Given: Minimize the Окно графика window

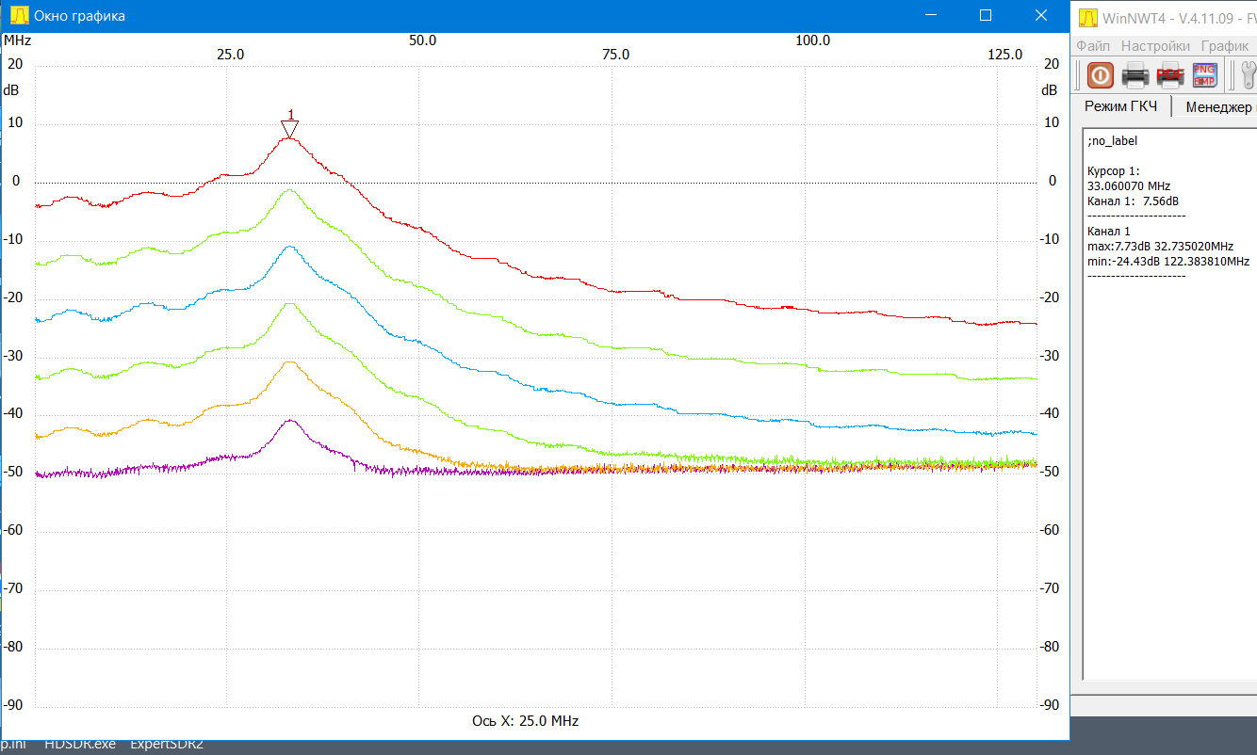Looking at the screenshot, I should click(931, 15).
